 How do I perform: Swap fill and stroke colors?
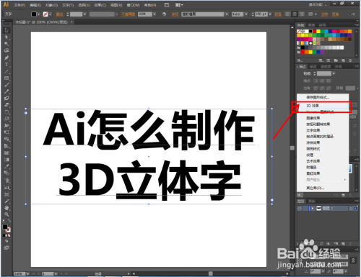(9, 221)
